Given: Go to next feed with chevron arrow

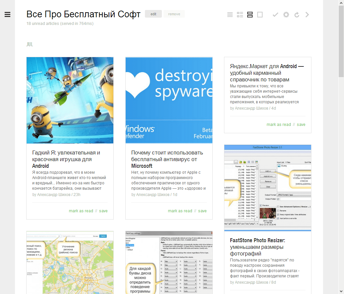Looking at the screenshot, I should pyautogui.click(x=307, y=15).
